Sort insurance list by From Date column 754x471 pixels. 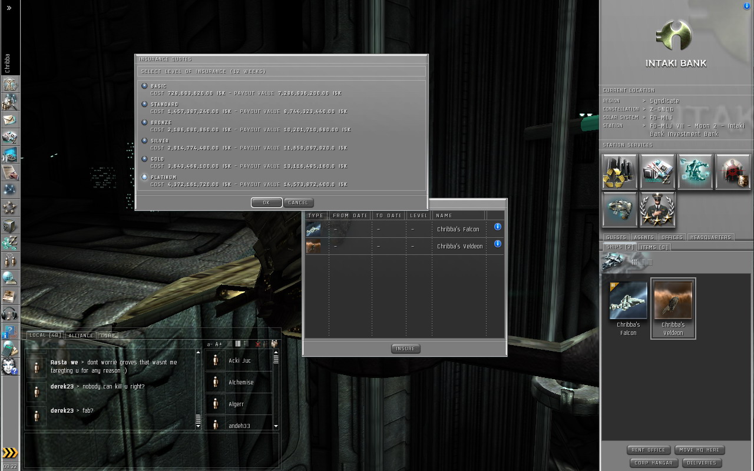350,215
